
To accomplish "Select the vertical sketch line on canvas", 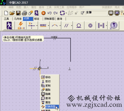I will (71, 50).
